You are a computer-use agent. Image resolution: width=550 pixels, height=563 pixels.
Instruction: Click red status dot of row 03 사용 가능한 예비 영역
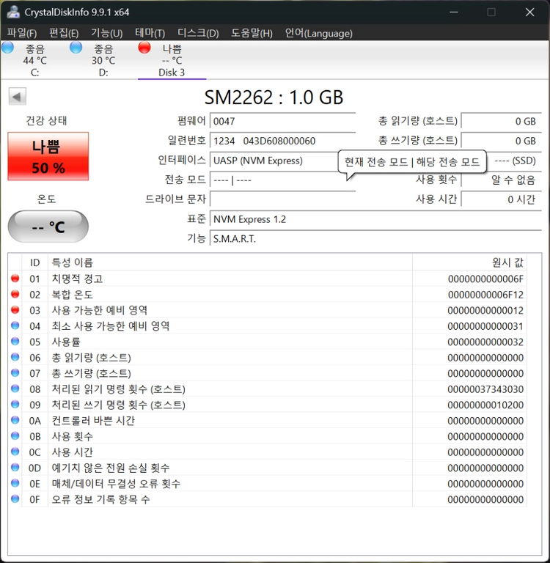[x=15, y=310]
